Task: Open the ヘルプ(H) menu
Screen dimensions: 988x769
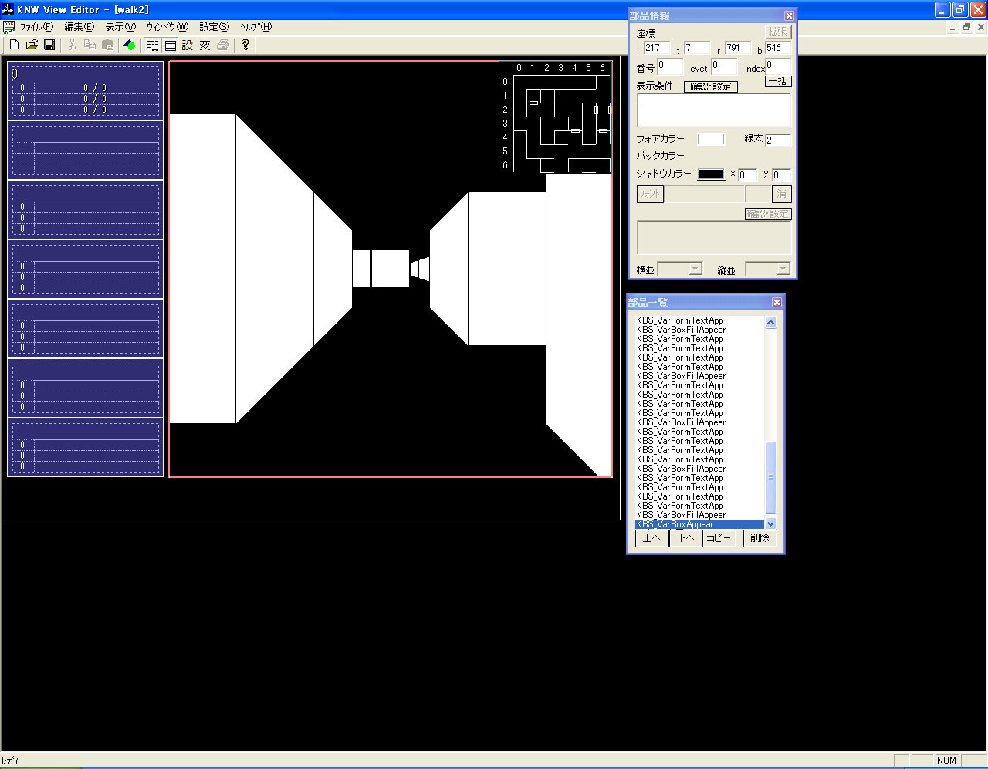Action: [x=255, y=27]
